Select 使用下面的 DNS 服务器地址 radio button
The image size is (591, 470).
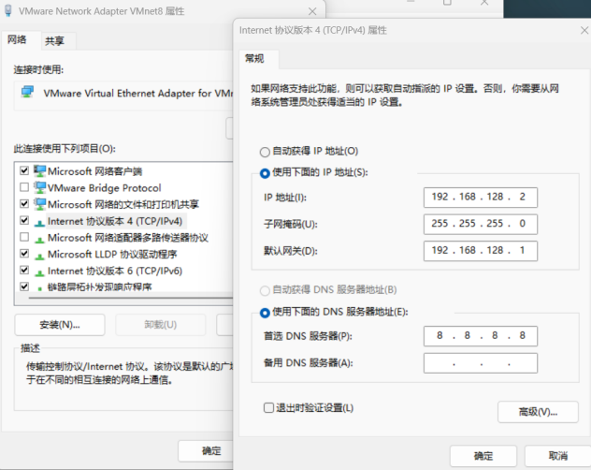tap(265, 313)
